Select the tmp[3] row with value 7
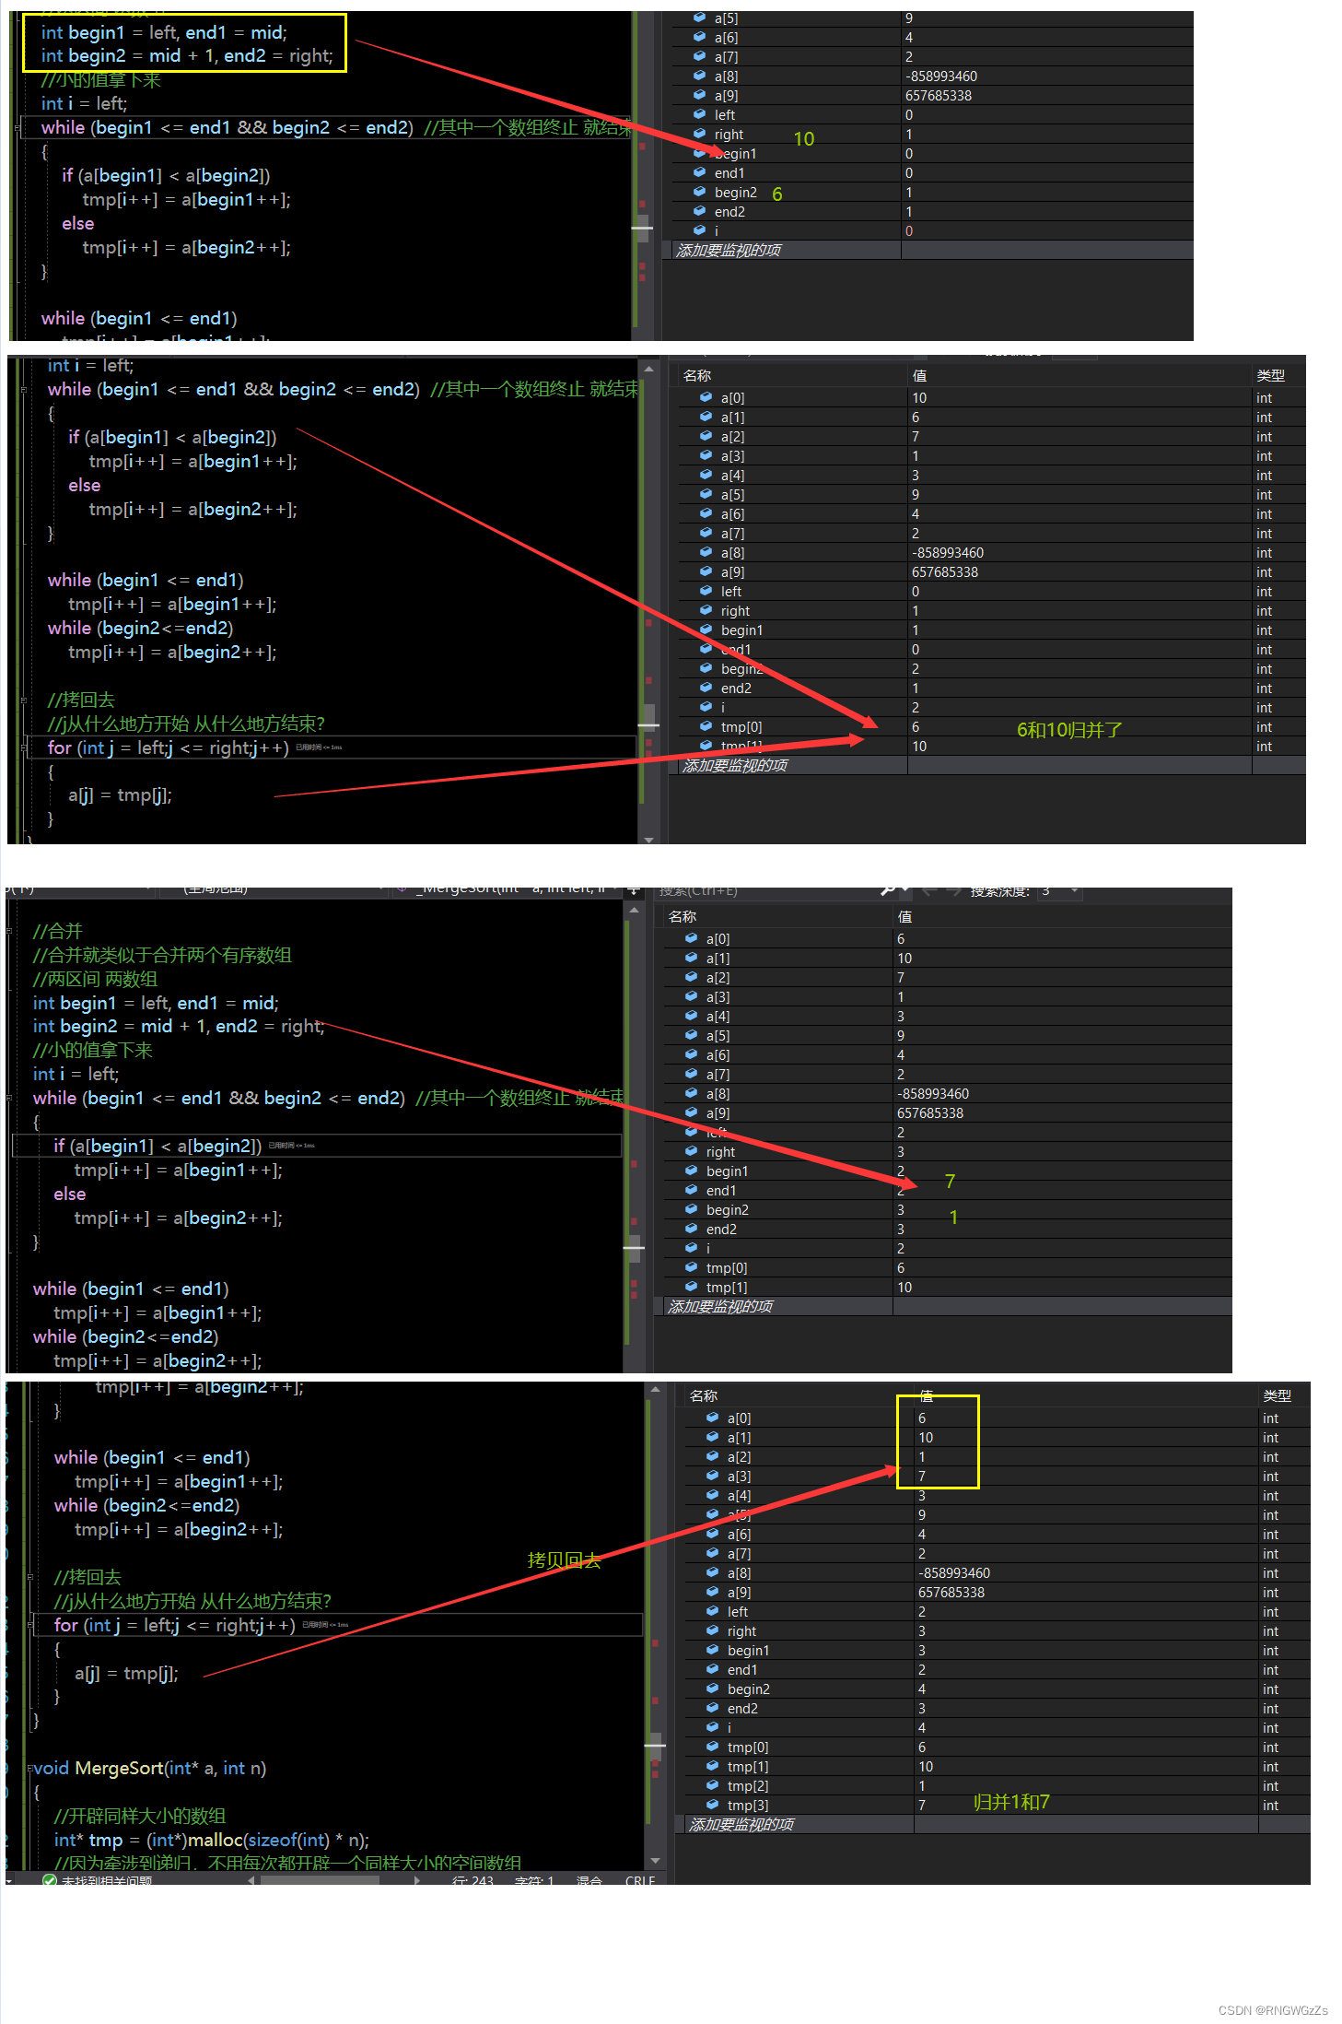This screenshot has width=1342, height=2024. [x=997, y=1805]
